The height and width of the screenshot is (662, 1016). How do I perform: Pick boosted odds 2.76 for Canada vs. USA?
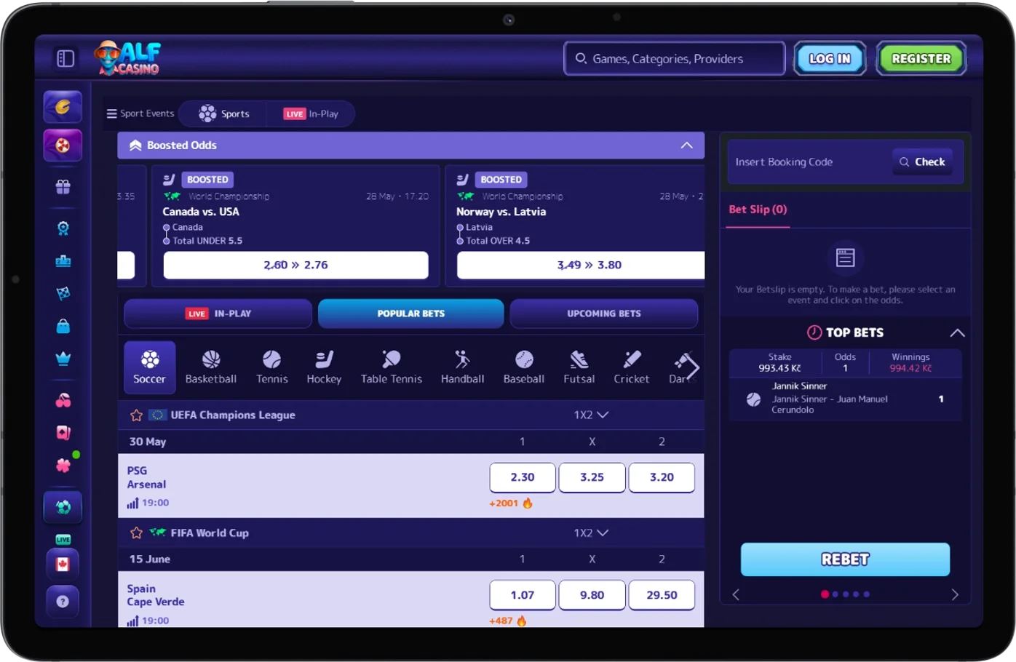tap(295, 265)
